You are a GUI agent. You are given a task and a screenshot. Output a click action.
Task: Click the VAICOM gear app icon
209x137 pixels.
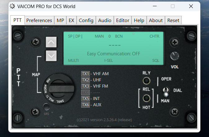pos(12,6)
